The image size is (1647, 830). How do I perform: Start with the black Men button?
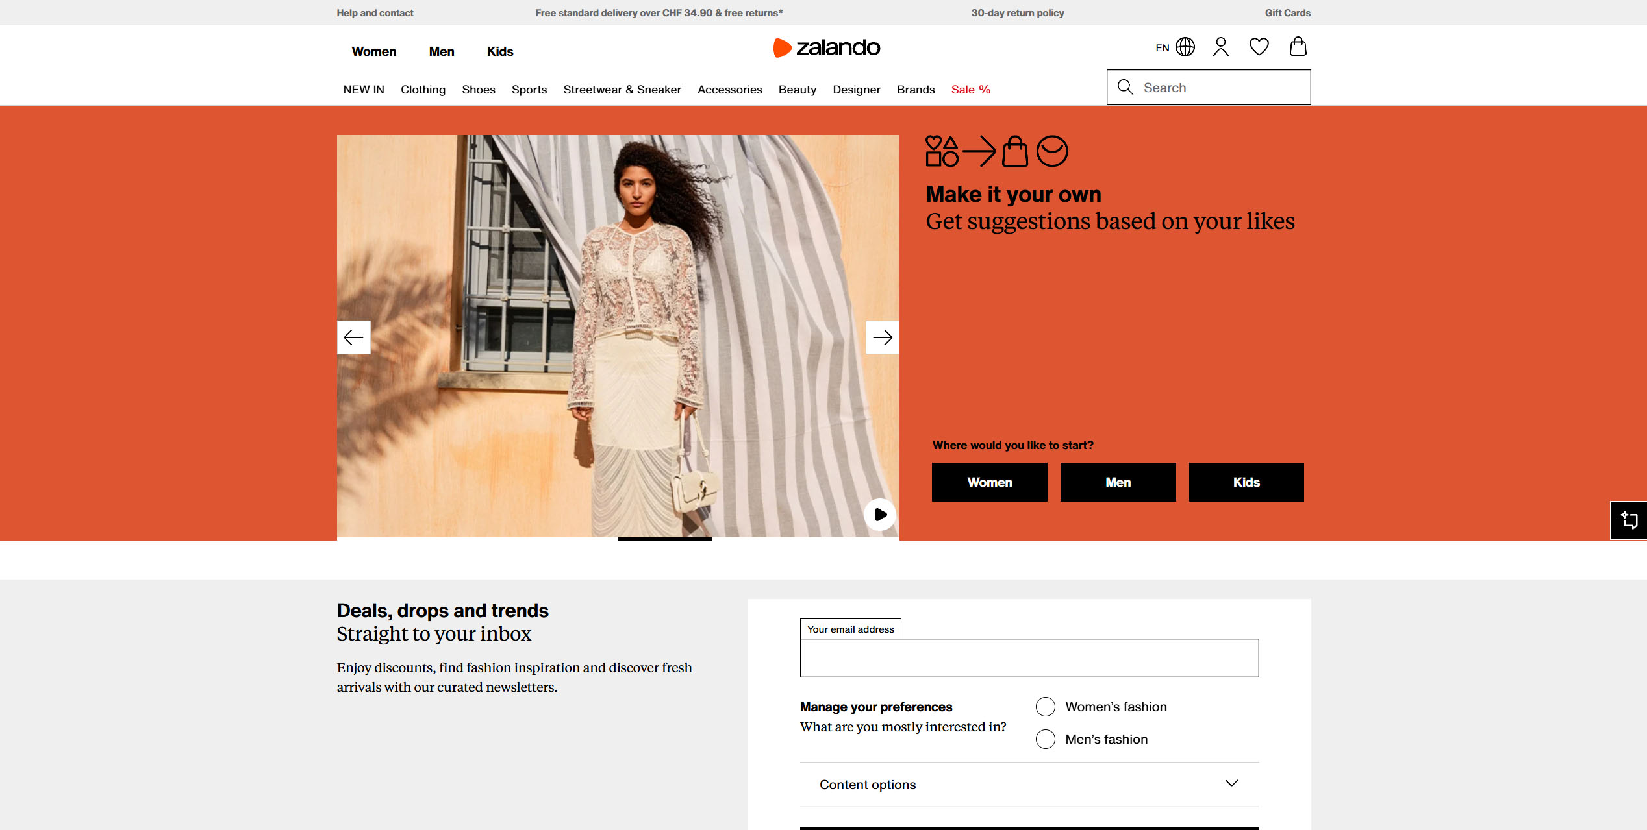[1118, 482]
